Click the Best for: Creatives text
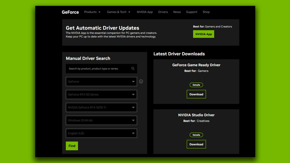This screenshot has width=290, height=163. coord(196,121)
